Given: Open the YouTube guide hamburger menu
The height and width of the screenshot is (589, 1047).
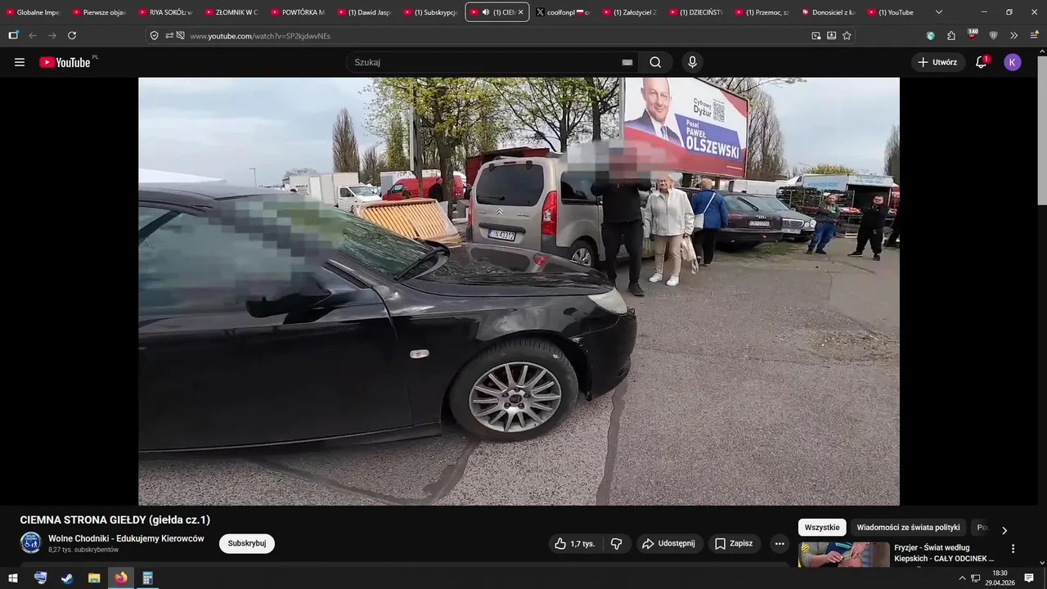Looking at the screenshot, I should 20,62.
